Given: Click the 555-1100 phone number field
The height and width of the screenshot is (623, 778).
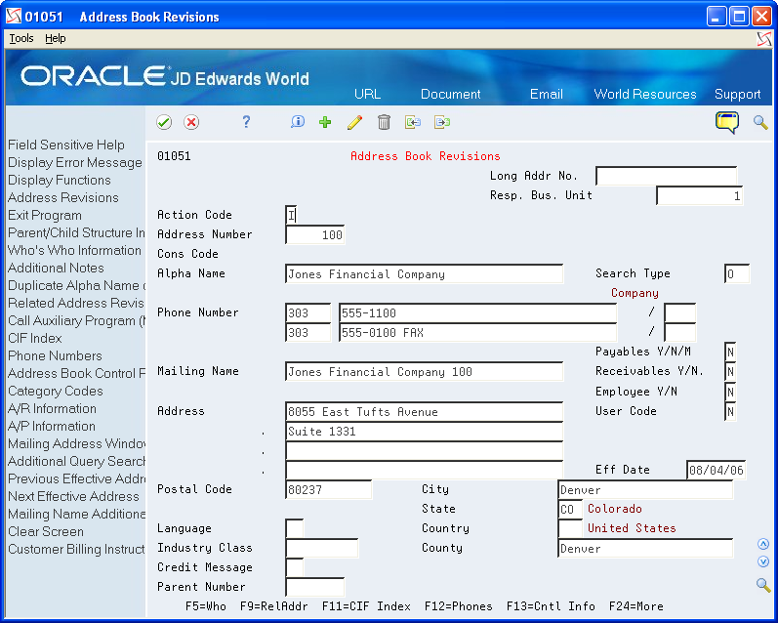Looking at the screenshot, I should click(477, 313).
